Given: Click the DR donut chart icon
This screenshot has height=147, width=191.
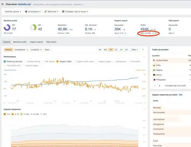Looking at the screenshot, I should (7, 27).
